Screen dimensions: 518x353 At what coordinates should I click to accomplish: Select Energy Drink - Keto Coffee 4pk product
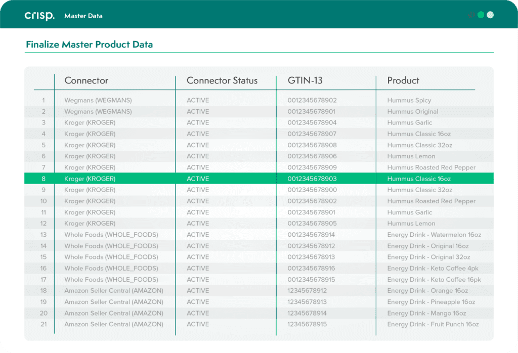coord(433,268)
